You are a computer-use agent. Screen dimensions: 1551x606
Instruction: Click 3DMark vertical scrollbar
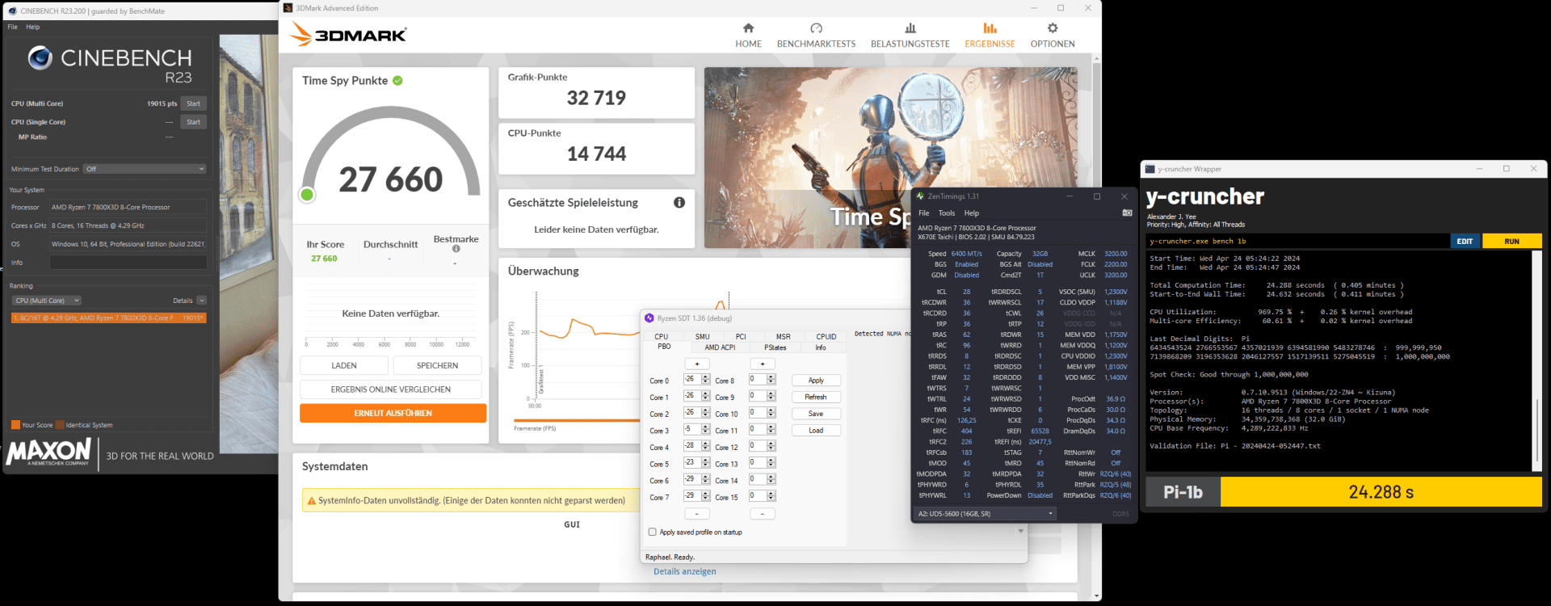[1096, 327]
